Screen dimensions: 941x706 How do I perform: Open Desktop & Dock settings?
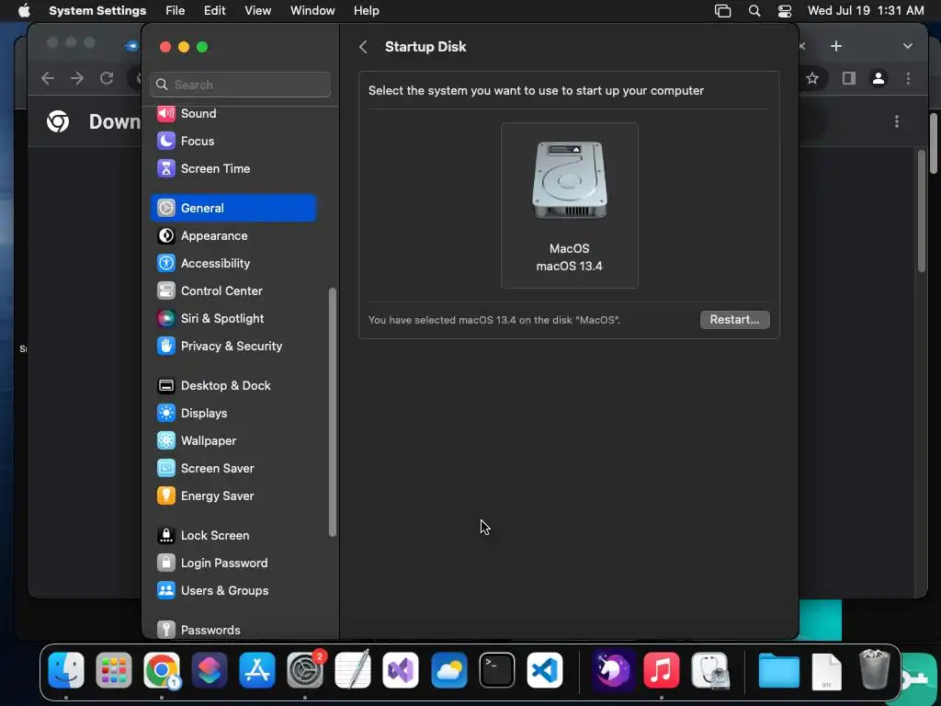tap(232, 386)
